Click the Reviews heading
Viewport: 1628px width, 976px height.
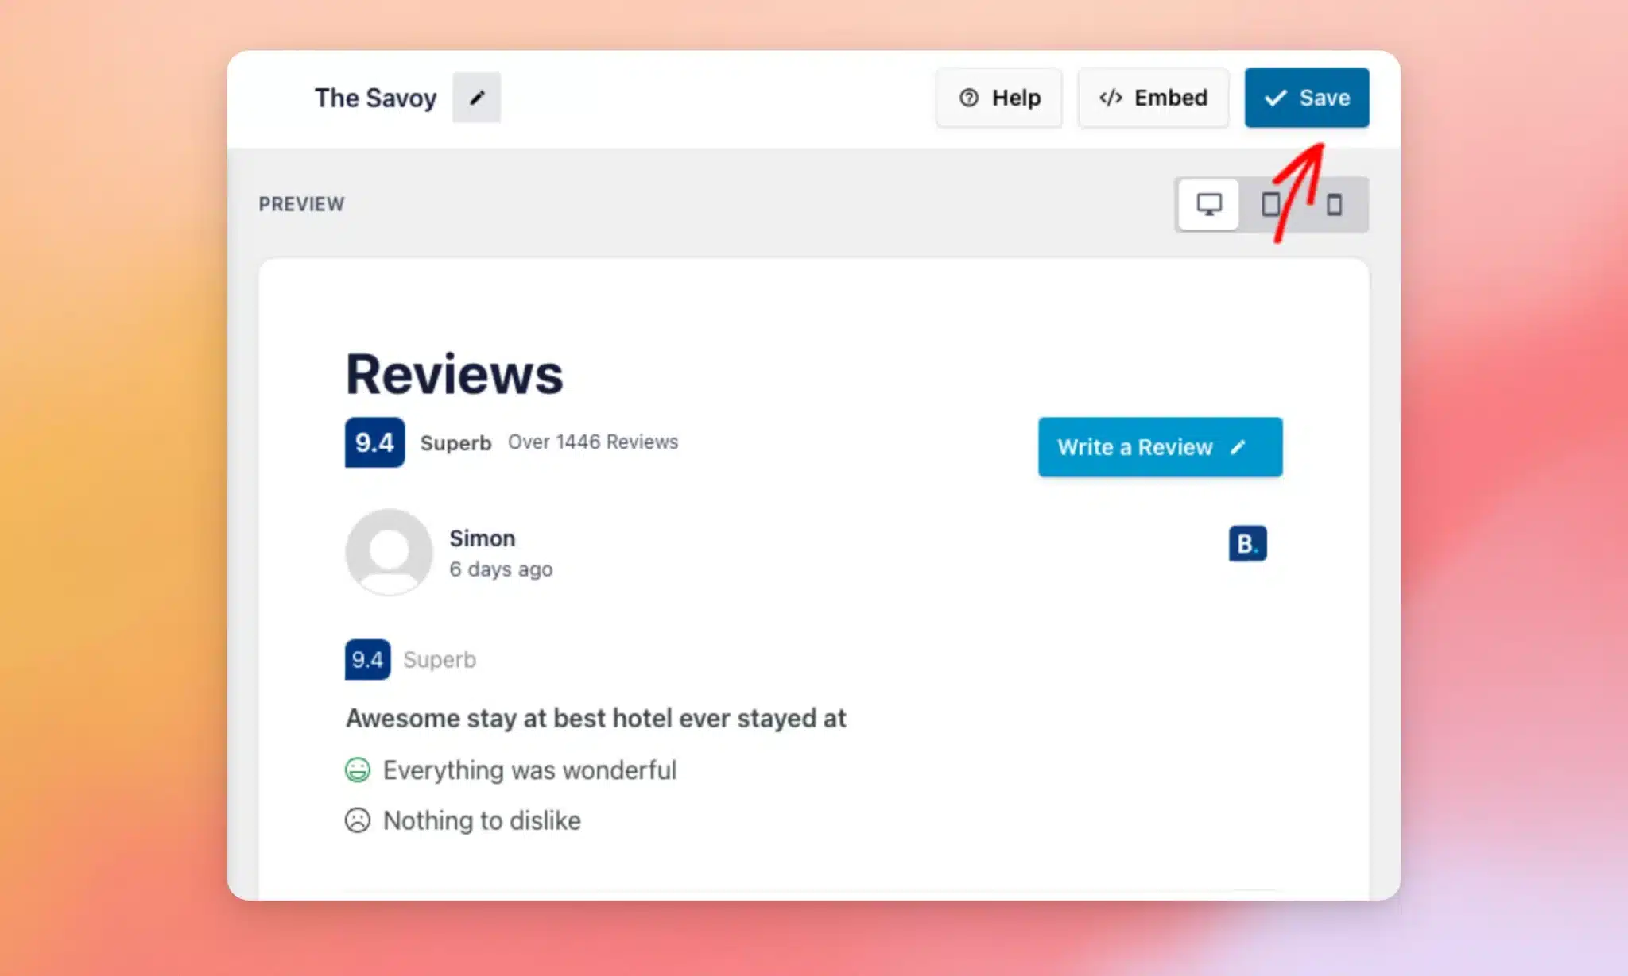(x=454, y=374)
